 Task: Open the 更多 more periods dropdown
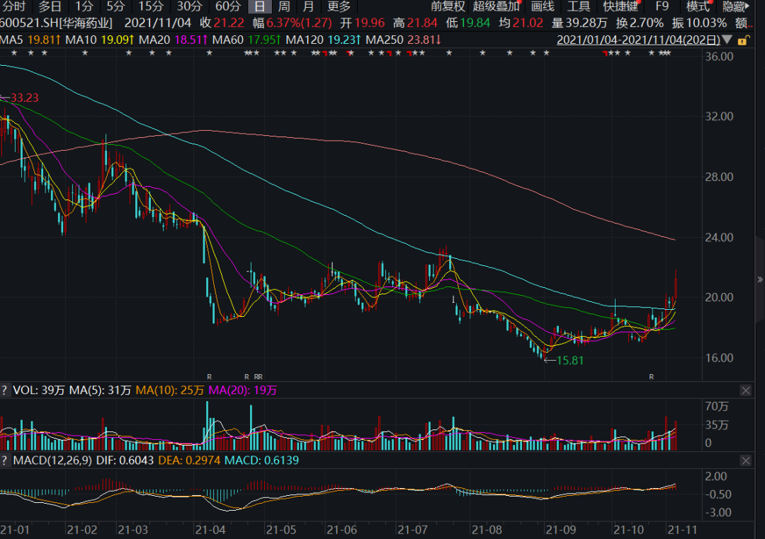pyautogui.click(x=339, y=7)
